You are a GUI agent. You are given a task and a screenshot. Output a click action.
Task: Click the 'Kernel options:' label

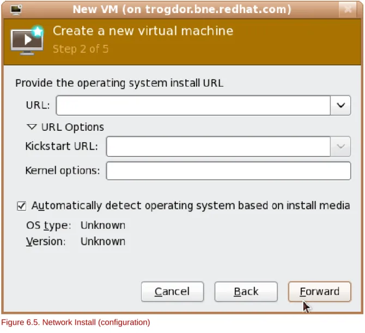point(63,171)
